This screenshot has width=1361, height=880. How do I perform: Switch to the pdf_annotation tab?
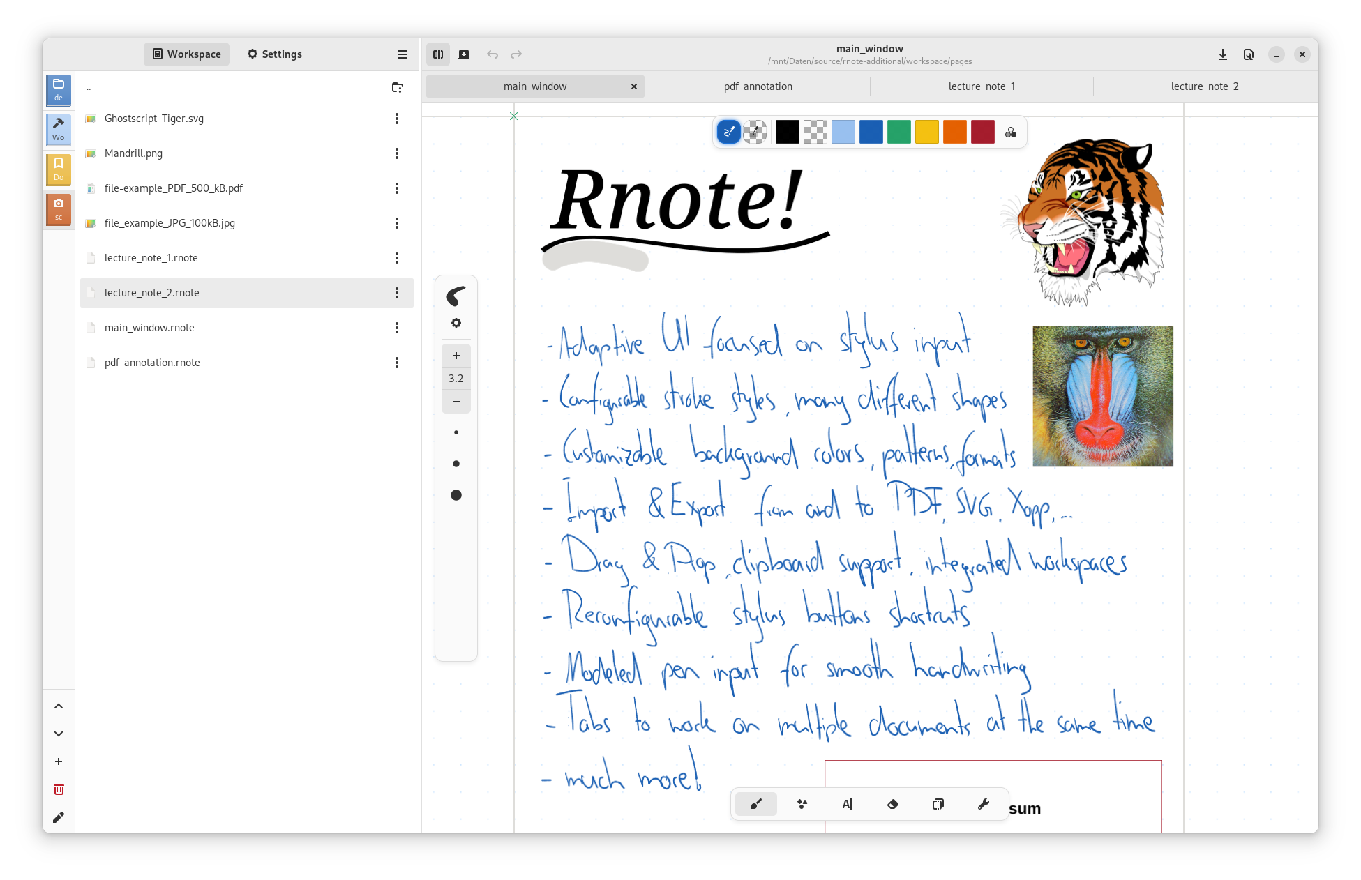pyautogui.click(x=758, y=86)
